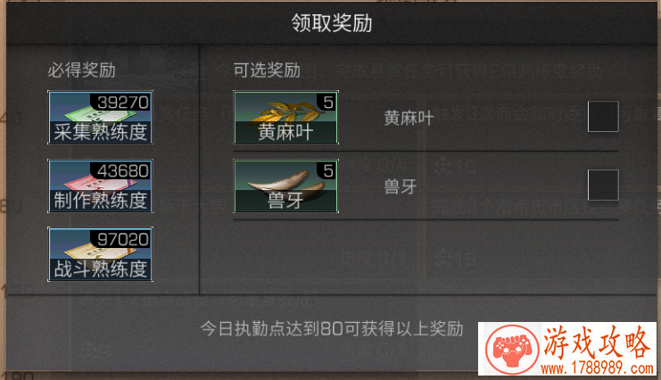Click the 今日执勤点达到80 hint text
661x380 pixels.
pos(271,328)
